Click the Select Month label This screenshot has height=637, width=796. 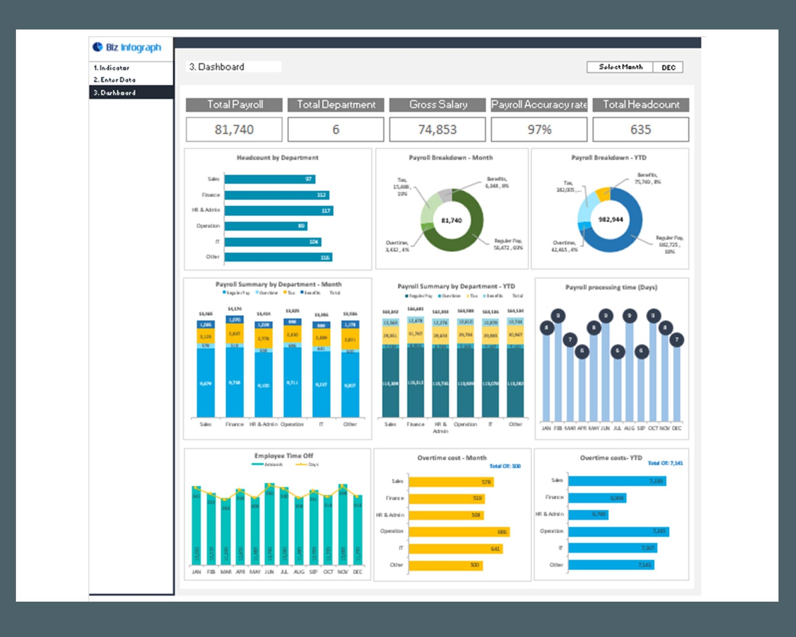tap(620, 67)
